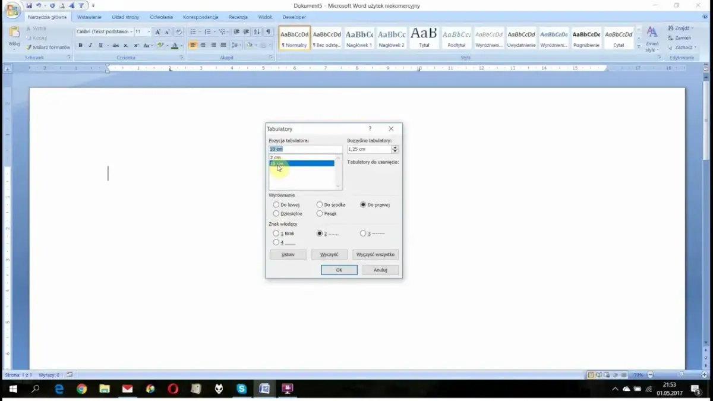Click the strikethrough text icon
This screenshot has width=713, height=401.
click(115, 45)
